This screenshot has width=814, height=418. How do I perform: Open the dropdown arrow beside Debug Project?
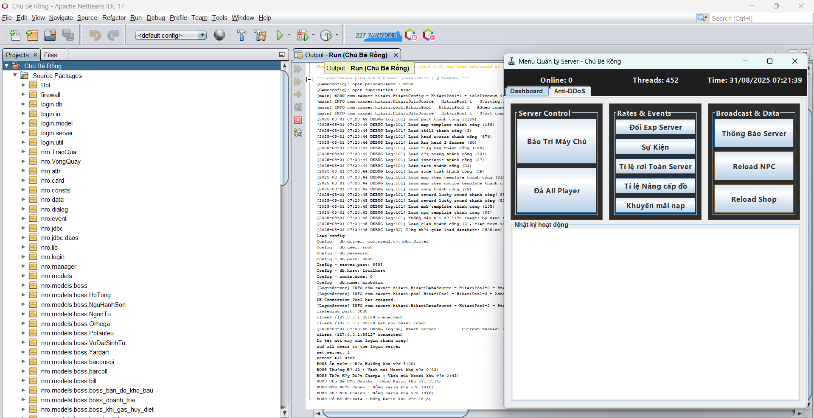(x=313, y=35)
